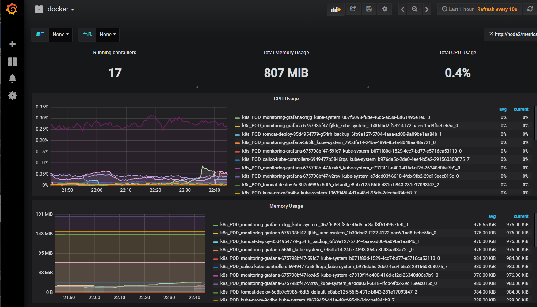Image resolution: width=537 pixels, height=307 pixels.
Task: Toggle Memory series monitoring-grafana-xtrjg
Action: coord(314,225)
